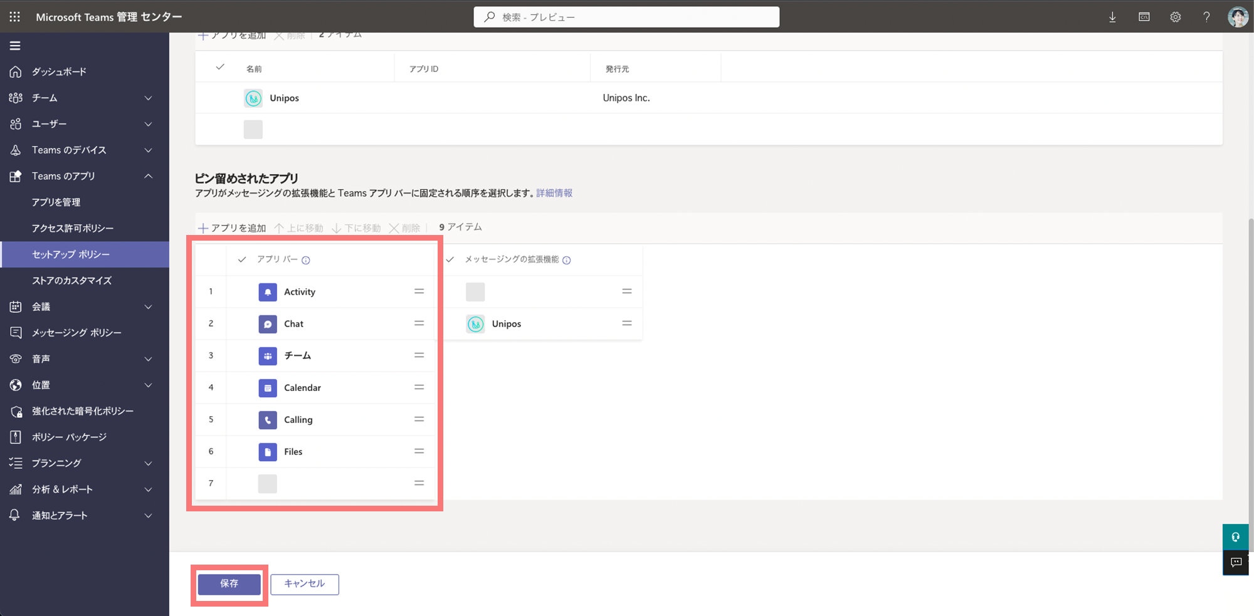Open メッセージング ポリシー page
Screen dimensions: 1254x616
coord(76,333)
